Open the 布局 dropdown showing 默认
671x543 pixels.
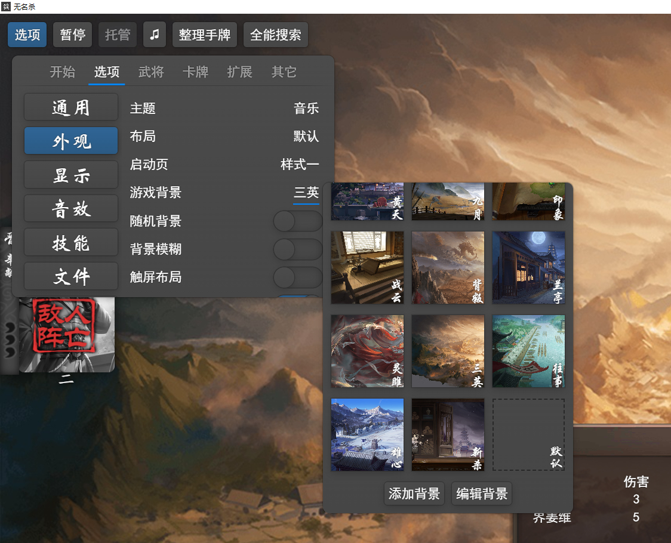[x=306, y=136]
